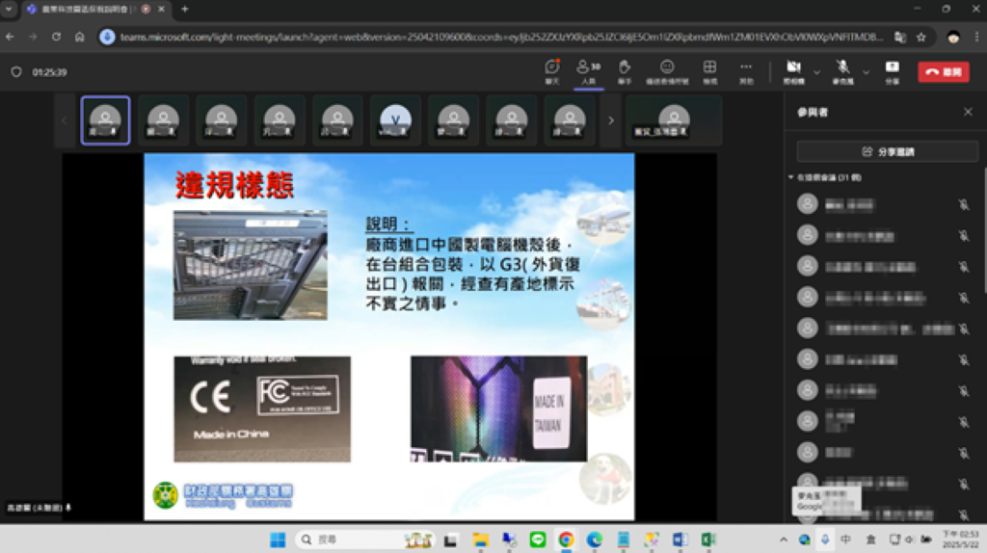This screenshot has width=987, height=553.
Task: Close the participants side panel
Action: (968, 112)
